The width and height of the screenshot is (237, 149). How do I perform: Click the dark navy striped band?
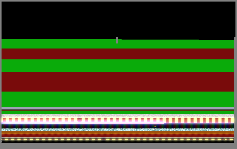pyautogui.click(x=118, y=126)
